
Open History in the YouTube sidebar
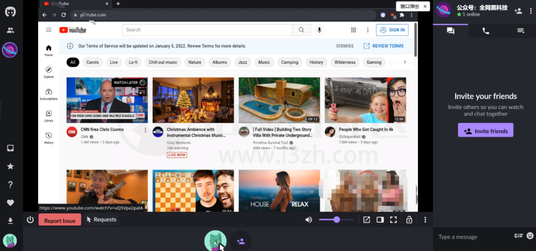point(49,138)
